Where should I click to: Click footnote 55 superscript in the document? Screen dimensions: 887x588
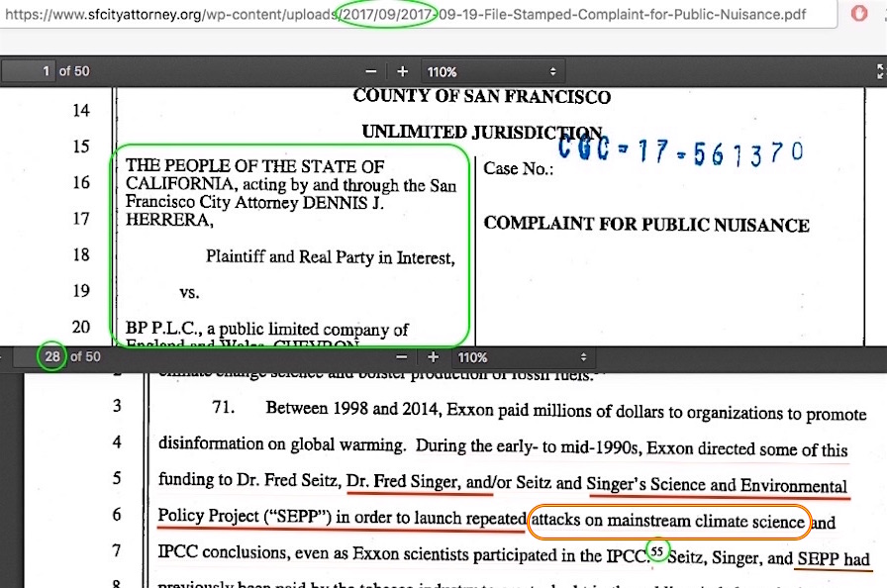656,550
